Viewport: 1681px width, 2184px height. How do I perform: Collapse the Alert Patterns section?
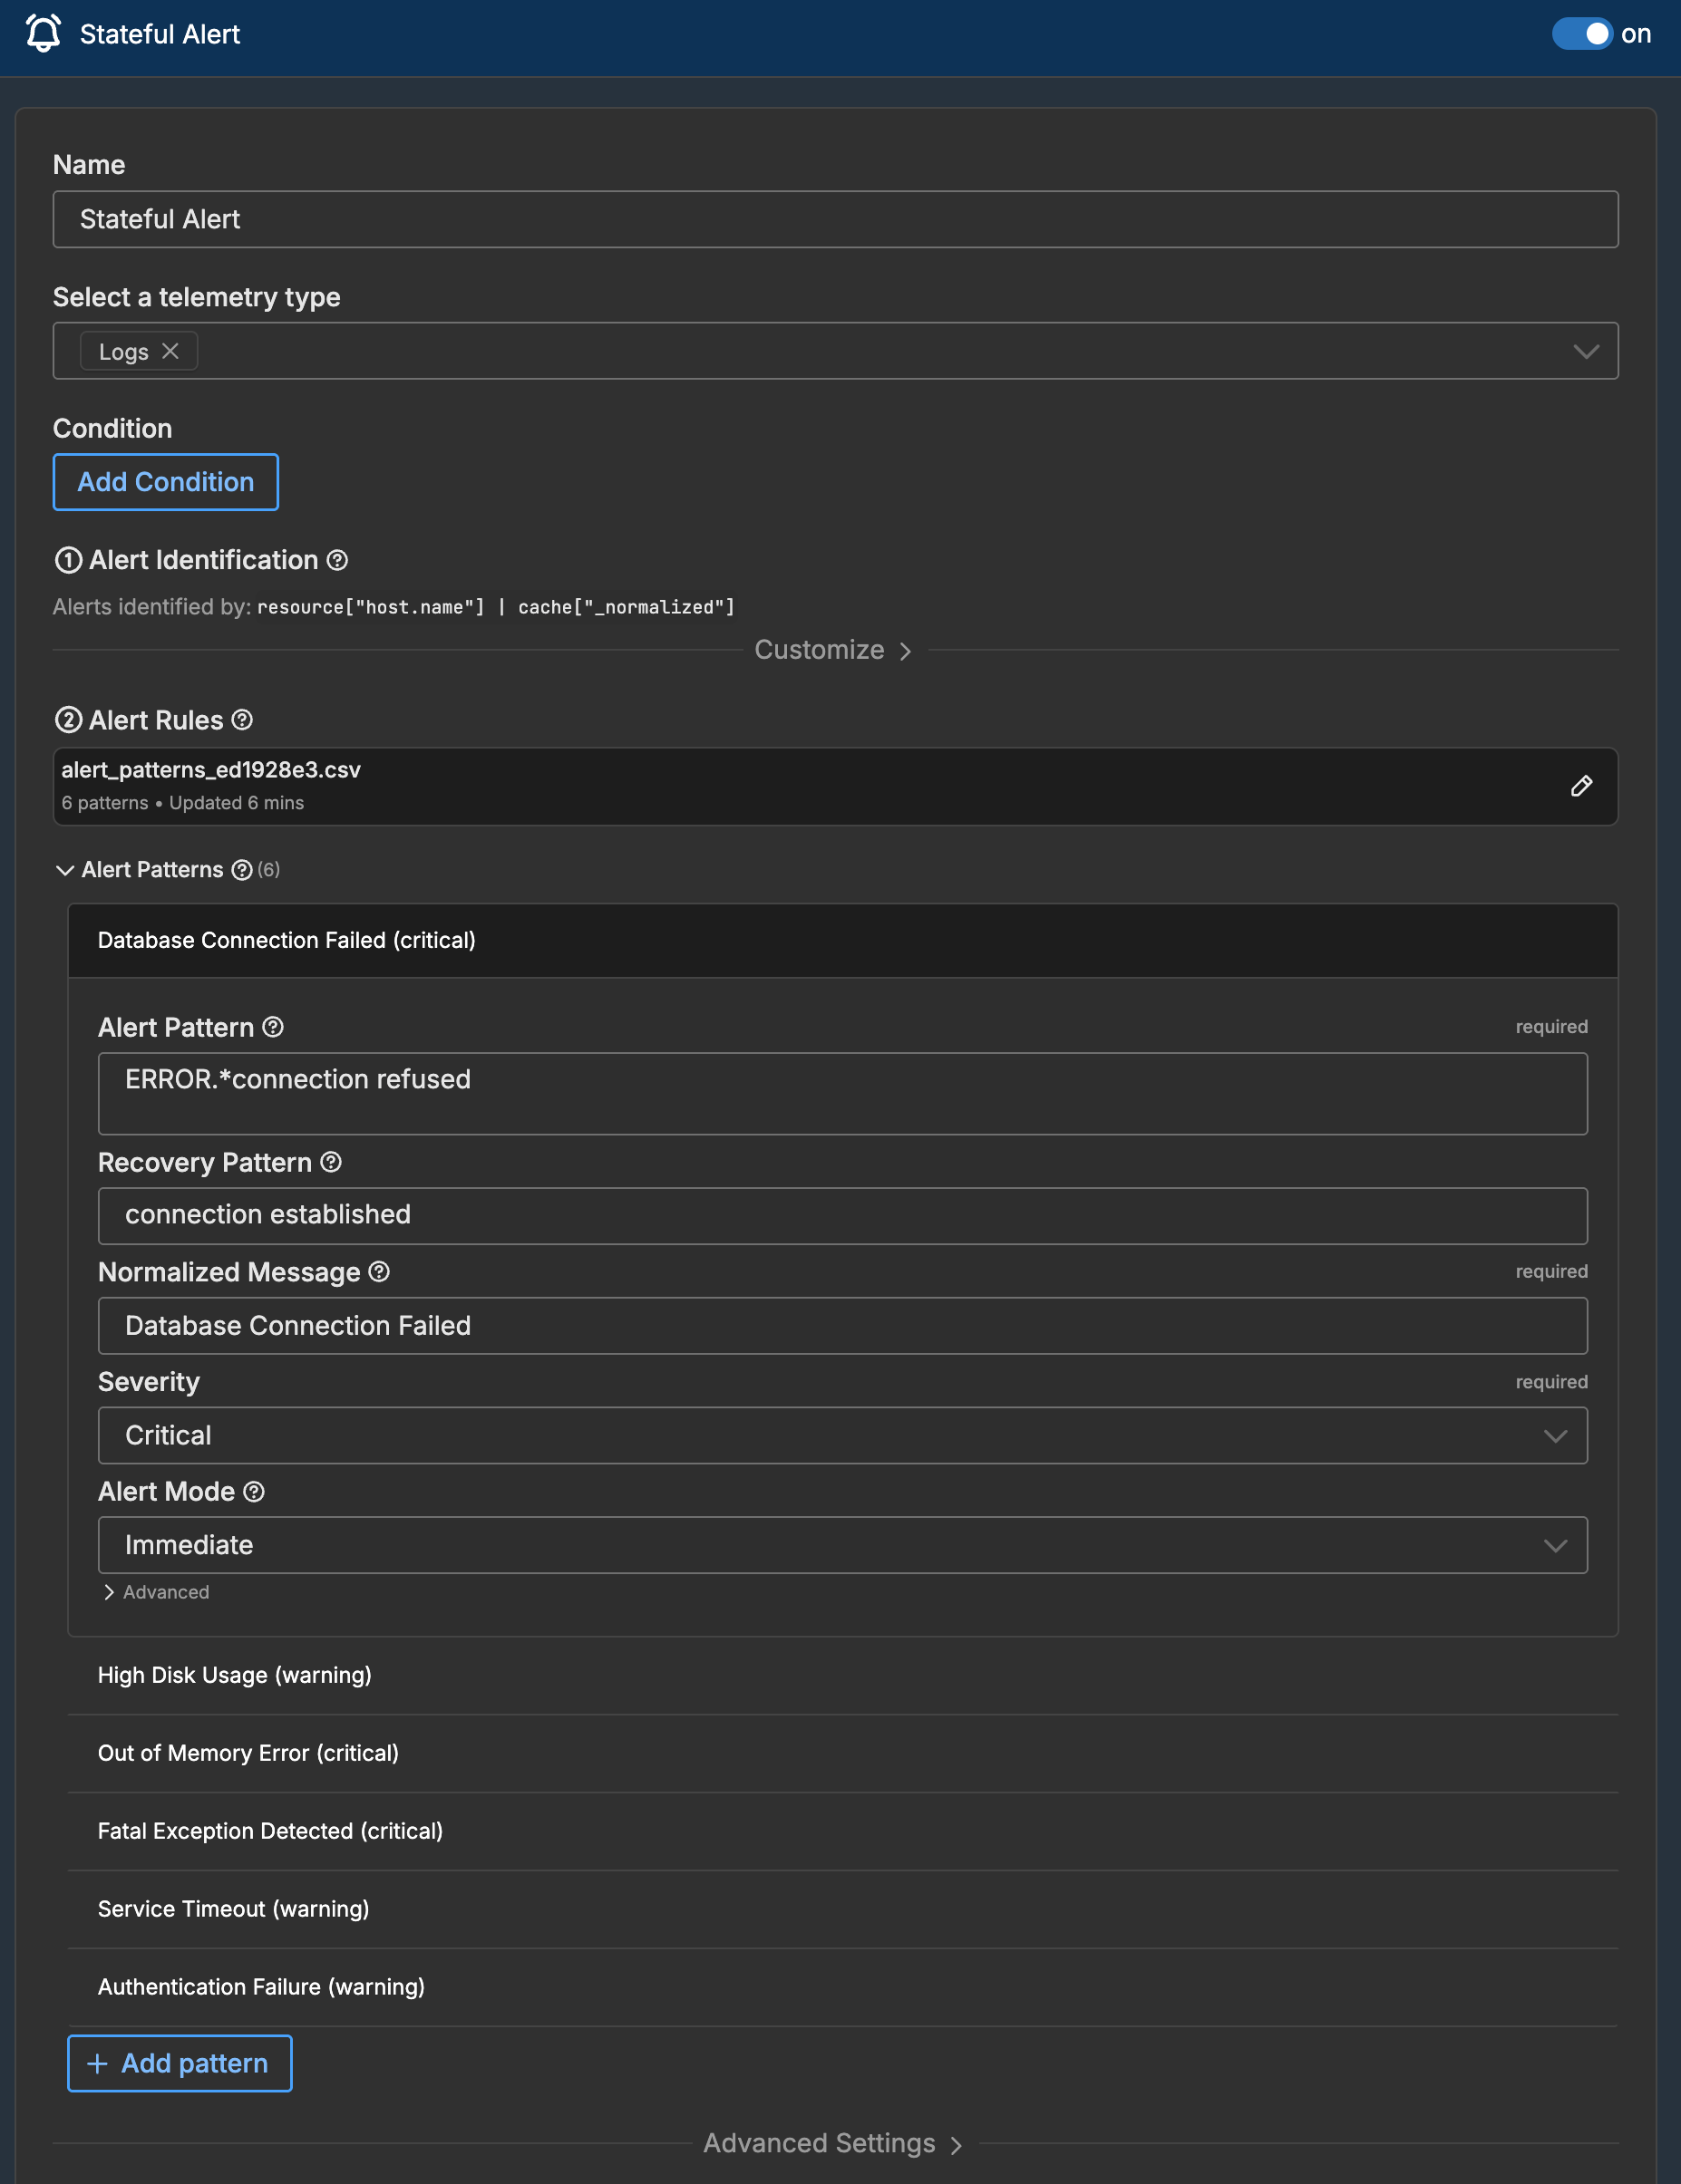64,870
